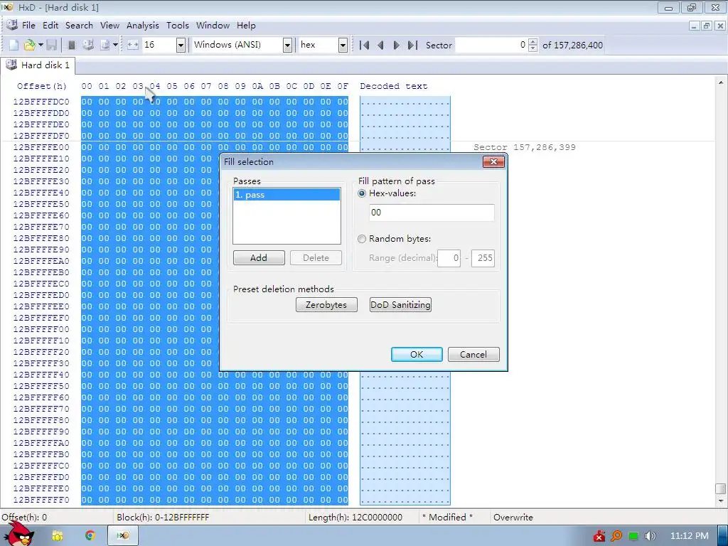The image size is (728, 546).
Task: Click the scrollbar down arrow
Action: (721, 501)
